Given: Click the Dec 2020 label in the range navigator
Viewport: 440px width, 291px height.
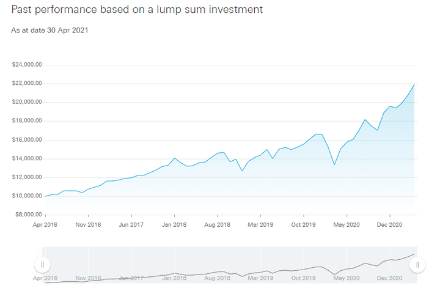Looking at the screenshot, I should pyautogui.click(x=389, y=278).
